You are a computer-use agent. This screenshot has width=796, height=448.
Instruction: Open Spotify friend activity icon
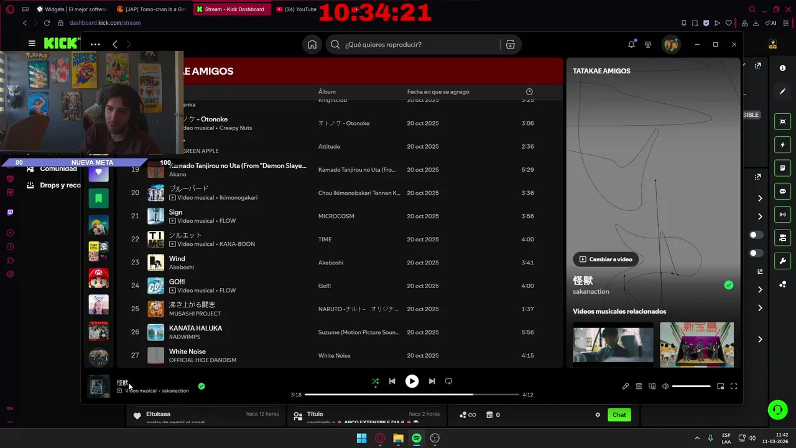point(648,44)
